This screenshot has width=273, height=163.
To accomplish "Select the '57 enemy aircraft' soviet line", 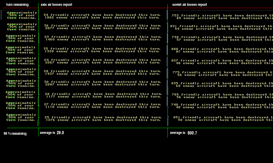I will coord(225,40).
